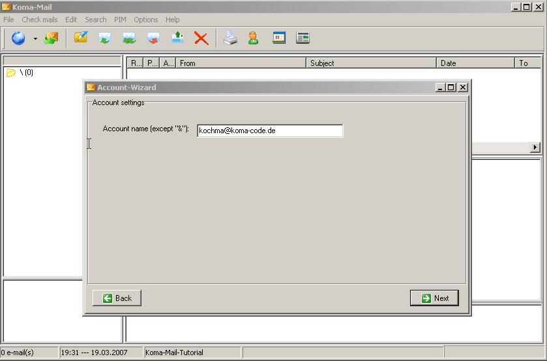547x361 pixels.
Task: Click the forward mail icon with the red arrow
Action: [x=153, y=38]
